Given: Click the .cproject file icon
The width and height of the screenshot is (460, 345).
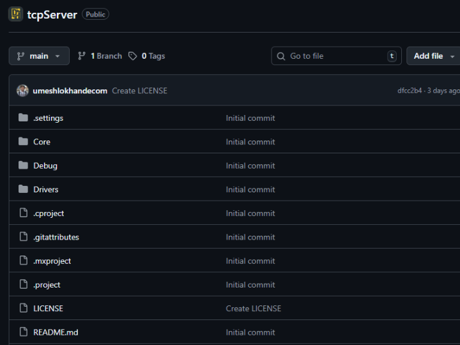Looking at the screenshot, I should point(24,213).
